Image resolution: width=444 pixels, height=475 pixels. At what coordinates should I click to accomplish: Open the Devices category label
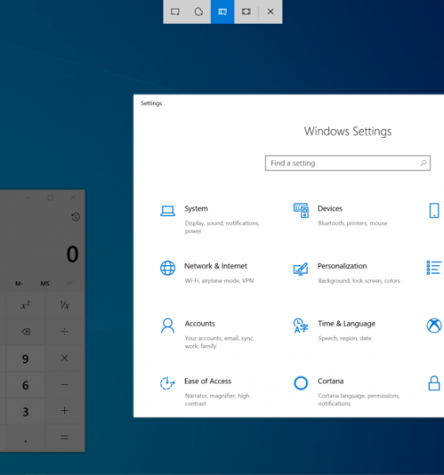tap(330, 208)
